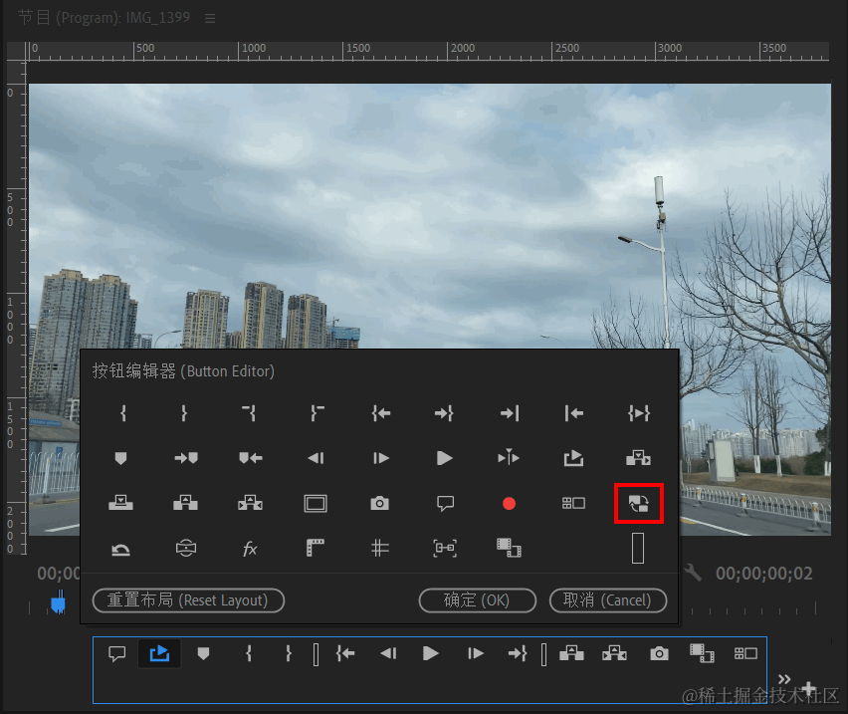Select Go to Next Marker icon
Image resolution: width=848 pixels, height=714 pixels.
[x=186, y=458]
